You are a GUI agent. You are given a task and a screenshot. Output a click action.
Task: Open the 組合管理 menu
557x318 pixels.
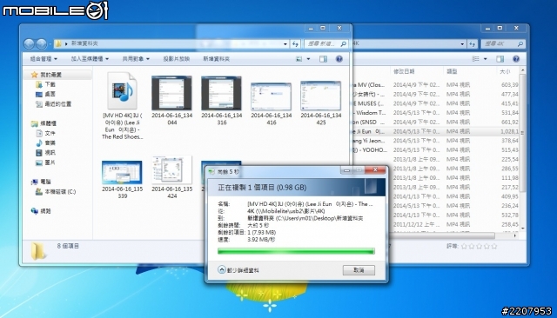pyautogui.click(x=44, y=59)
